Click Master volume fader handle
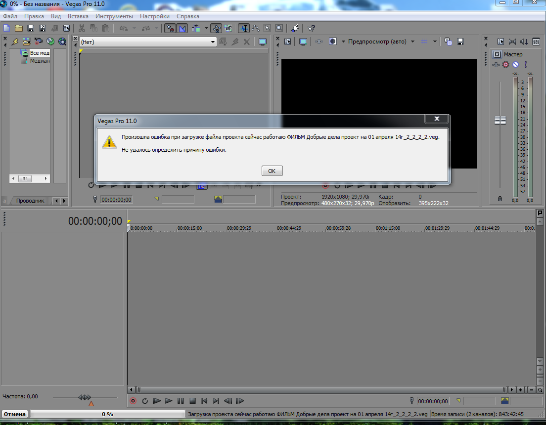The image size is (546, 425). click(x=500, y=121)
